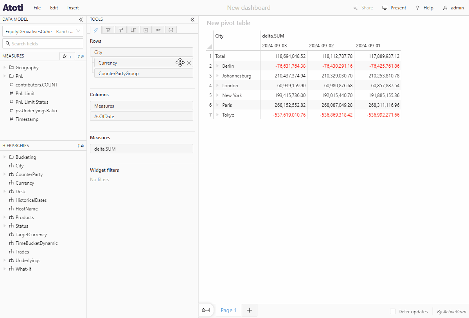The image size is (469, 318).
Task: Open the content editor pencil tab
Action: click(96, 30)
